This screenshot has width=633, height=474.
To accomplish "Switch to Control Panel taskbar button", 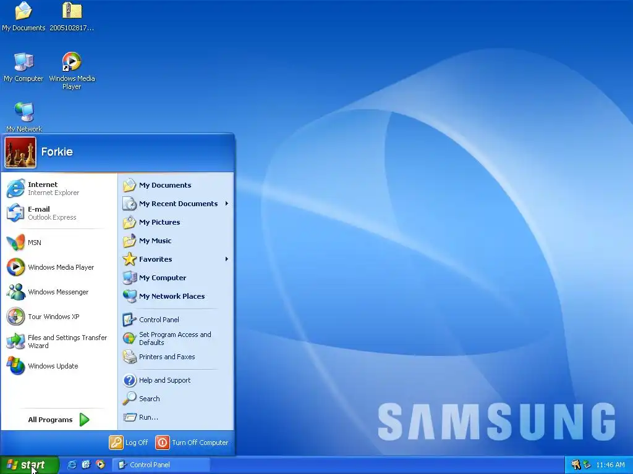I will click(x=161, y=465).
